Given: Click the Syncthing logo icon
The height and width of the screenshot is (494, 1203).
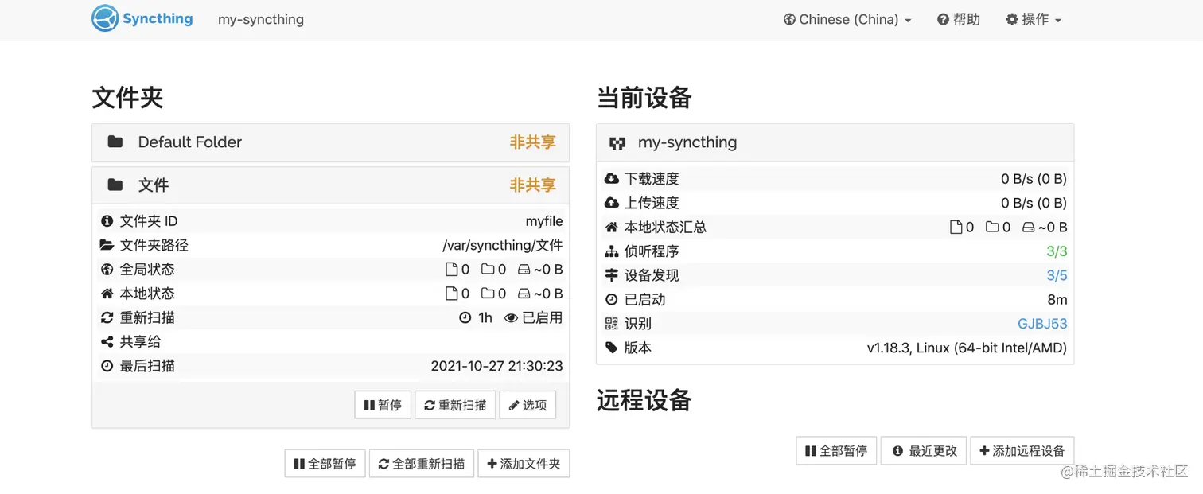Looking at the screenshot, I should point(105,18).
